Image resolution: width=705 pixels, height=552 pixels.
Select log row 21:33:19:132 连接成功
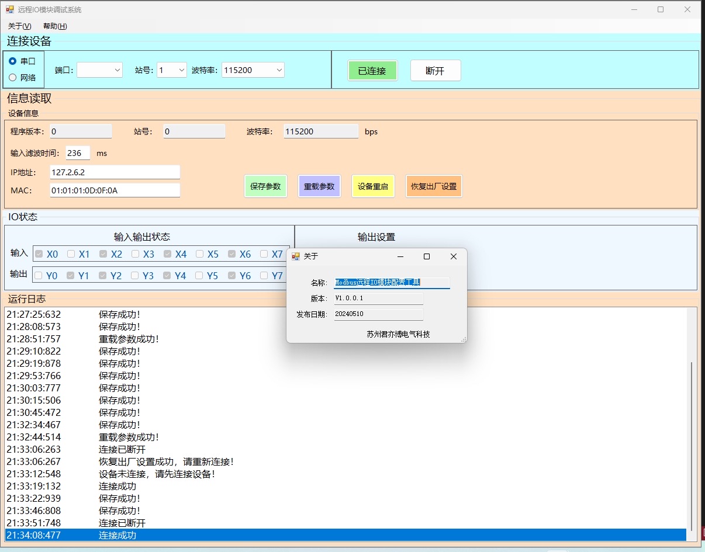(345, 486)
